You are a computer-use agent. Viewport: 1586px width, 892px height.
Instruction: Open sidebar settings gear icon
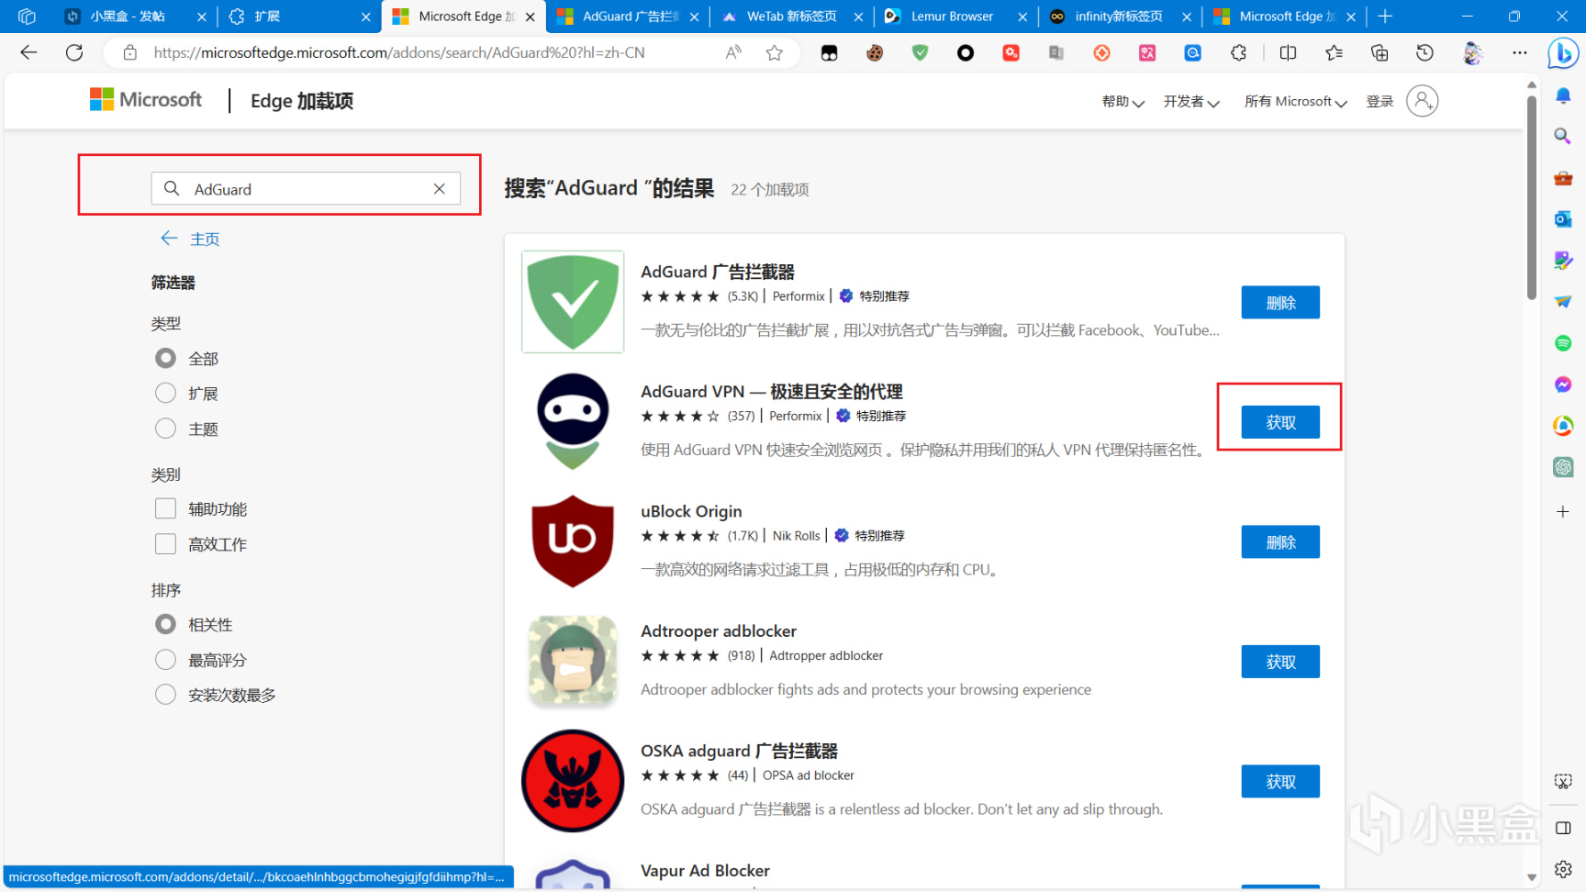click(1563, 868)
